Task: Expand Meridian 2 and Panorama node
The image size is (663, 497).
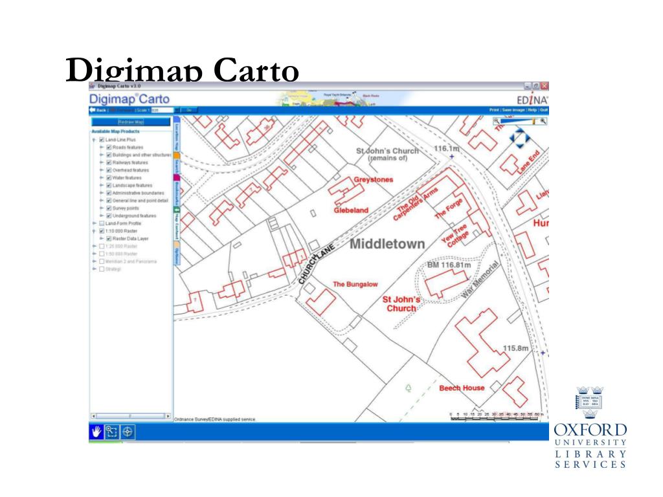Action: [95, 261]
